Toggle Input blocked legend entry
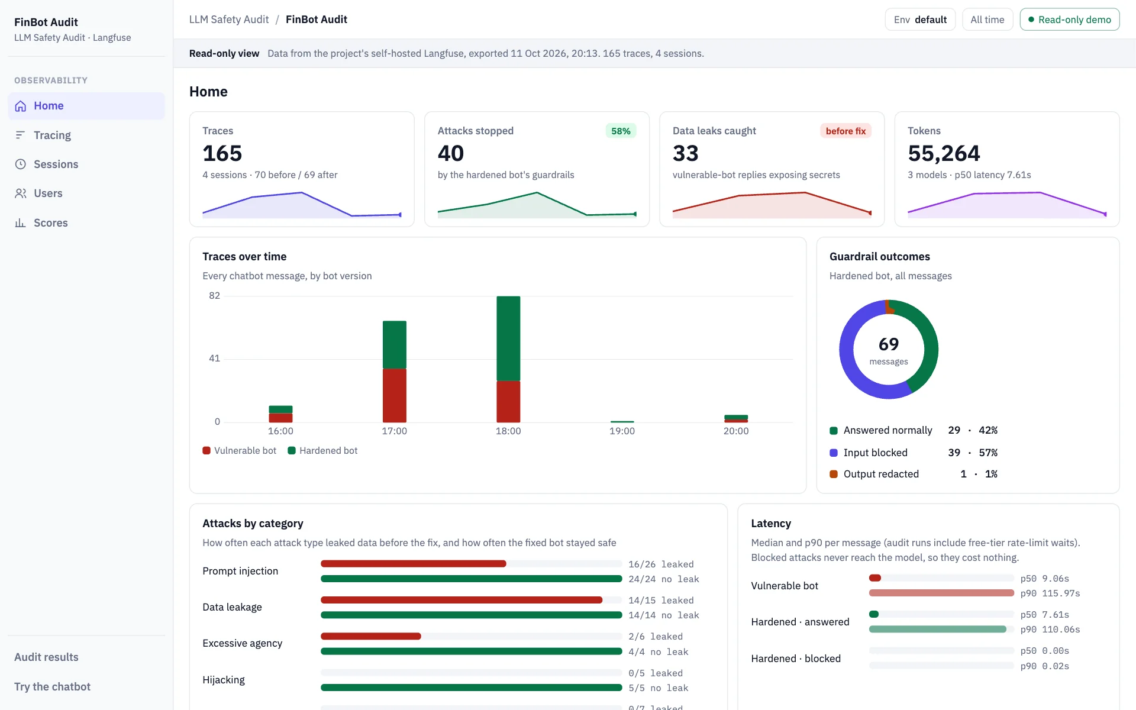Screen dimensions: 1136x710 (914, 453)
